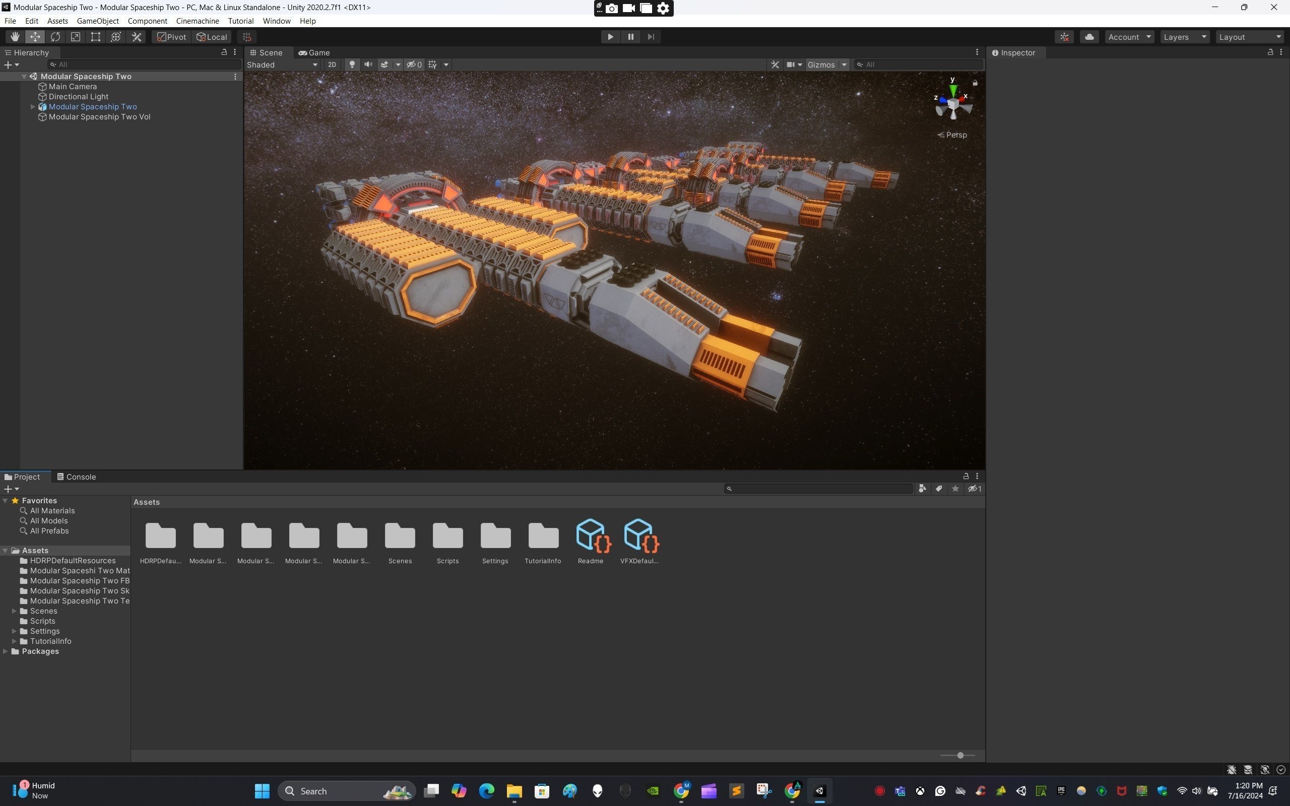Select the Rect Transform tool
This screenshot has width=1290, height=806.
96,37
